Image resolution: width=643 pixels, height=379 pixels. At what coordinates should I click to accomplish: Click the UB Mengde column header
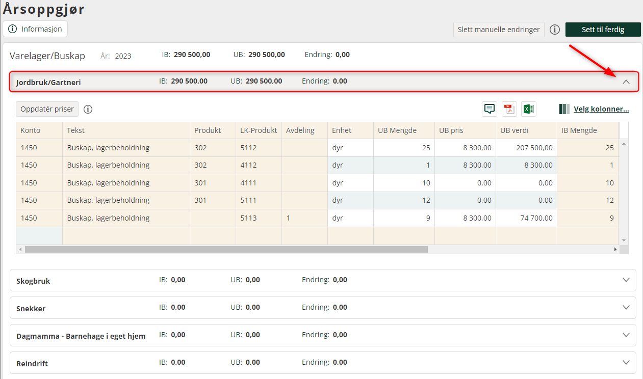click(404, 130)
